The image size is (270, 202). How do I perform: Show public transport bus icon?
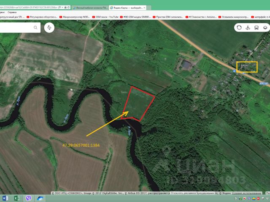click(x=256, y=27)
